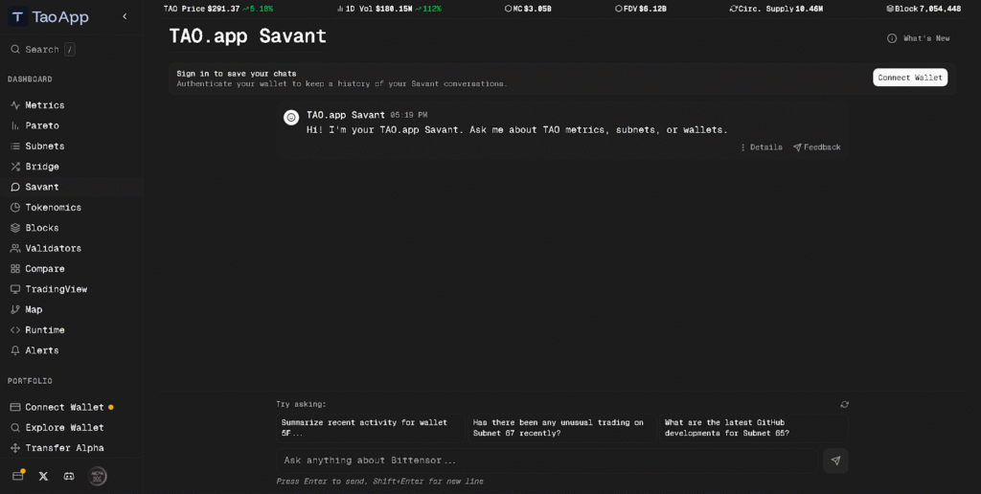Click the AICPA SOC badge

tap(98, 476)
